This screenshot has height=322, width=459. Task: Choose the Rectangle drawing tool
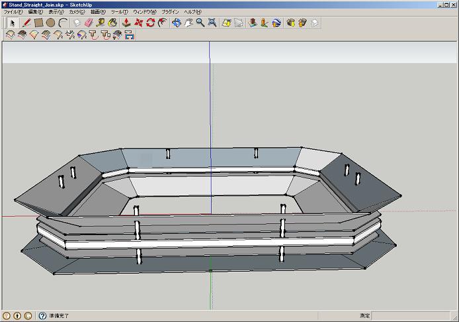tap(39, 23)
